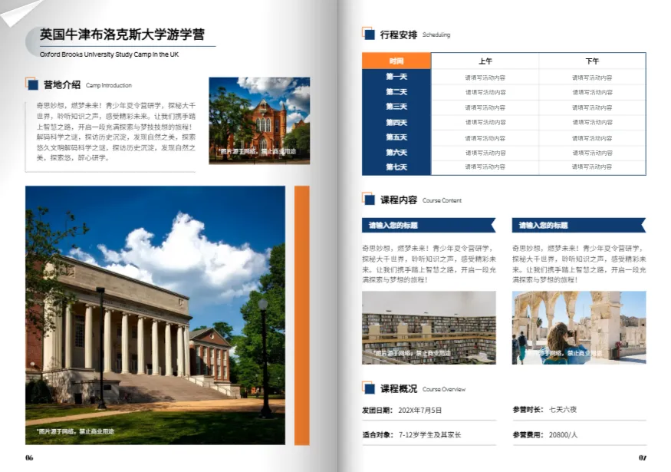Image resolution: width=671 pixels, height=472 pixels.
Task: Click the 上午 column header
Action: (x=485, y=61)
